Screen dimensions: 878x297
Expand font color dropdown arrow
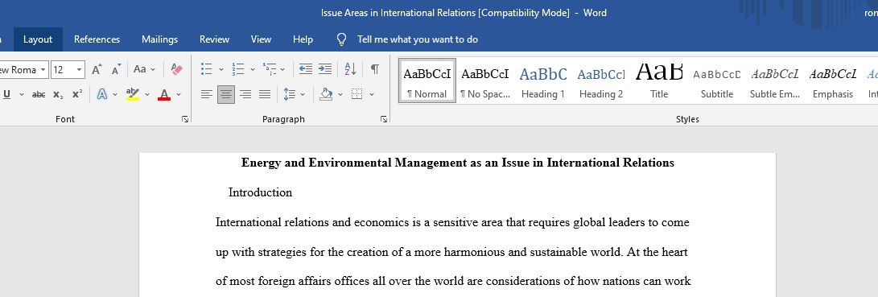(179, 94)
